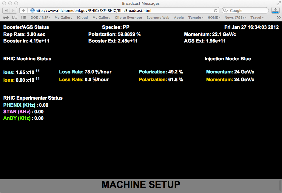Click STAR (KHz) : 0.00 row
Screen dimensions: 282x193
[23, 112]
